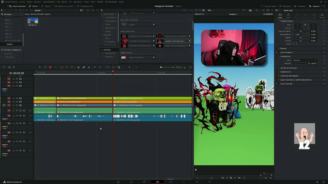
Task: Open the Modo Normal composite dropdown
Action: pos(304,60)
